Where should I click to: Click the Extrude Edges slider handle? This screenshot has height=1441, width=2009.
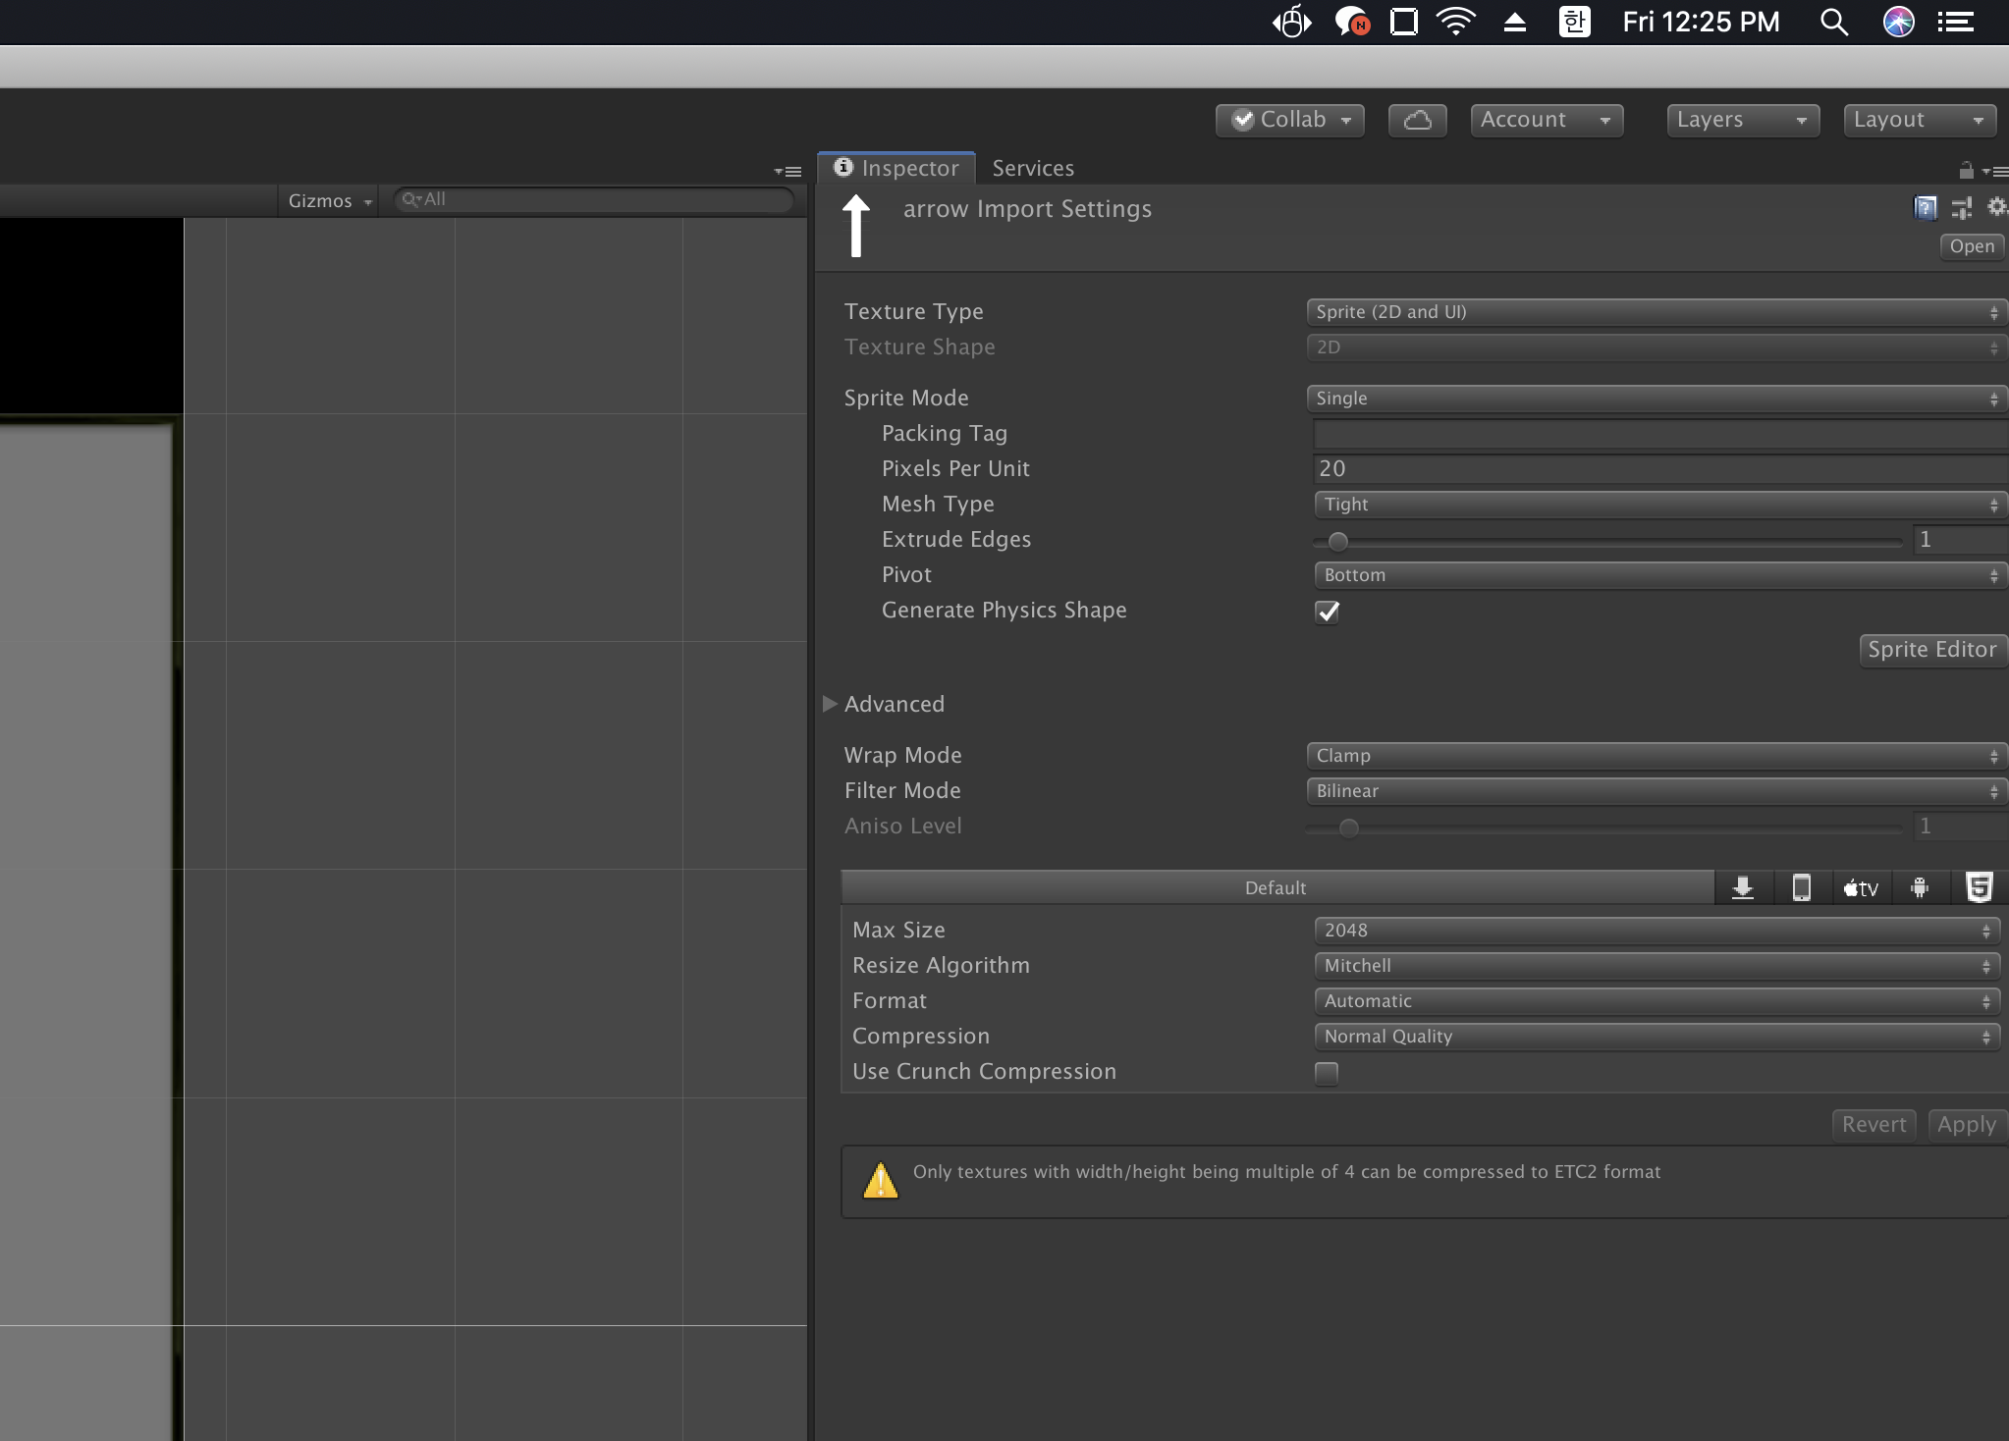pyautogui.click(x=1337, y=541)
